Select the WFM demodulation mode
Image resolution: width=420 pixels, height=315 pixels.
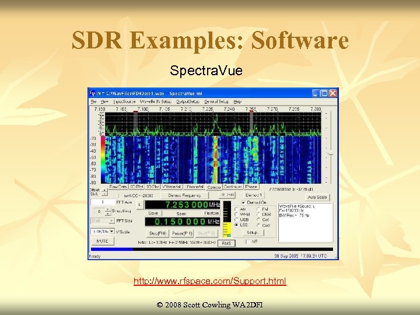(x=236, y=215)
